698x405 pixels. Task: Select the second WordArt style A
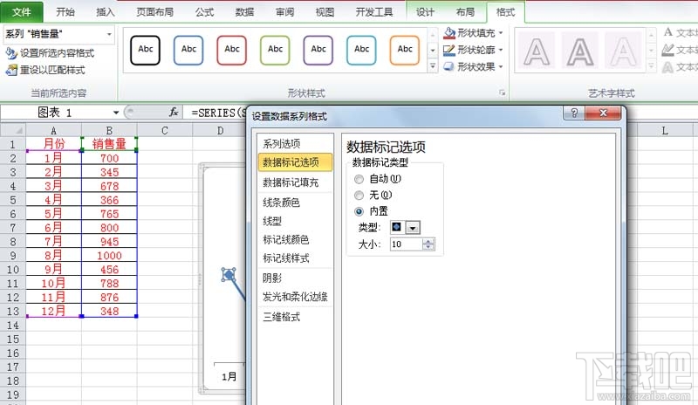[x=580, y=51]
